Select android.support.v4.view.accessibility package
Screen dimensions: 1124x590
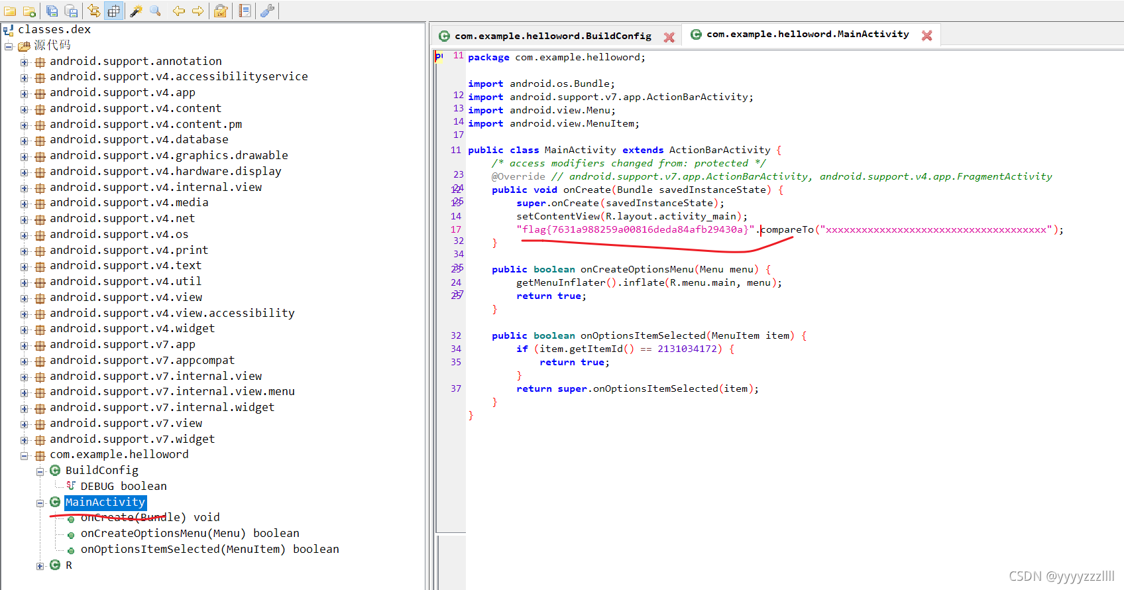pyautogui.click(x=172, y=313)
